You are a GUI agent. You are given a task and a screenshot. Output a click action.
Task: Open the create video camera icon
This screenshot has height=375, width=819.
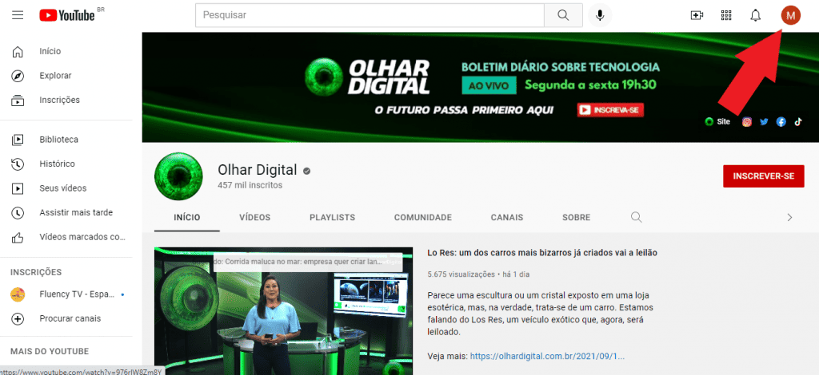(x=697, y=15)
